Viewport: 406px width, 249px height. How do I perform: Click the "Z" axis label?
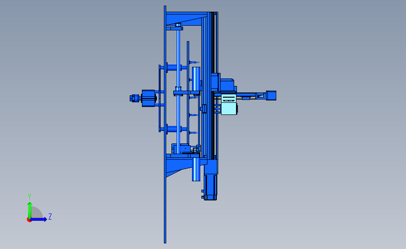coord(50,216)
